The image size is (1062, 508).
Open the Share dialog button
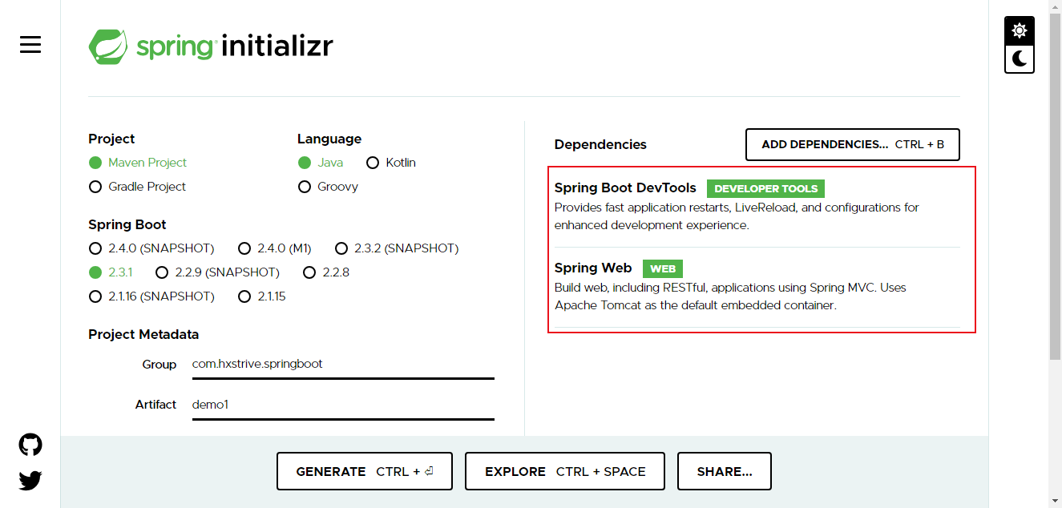[724, 471]
